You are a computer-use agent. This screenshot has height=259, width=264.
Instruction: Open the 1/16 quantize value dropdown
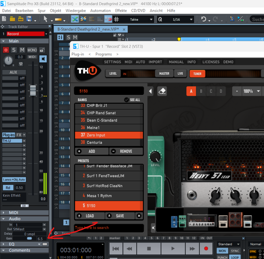pos(191,19)
